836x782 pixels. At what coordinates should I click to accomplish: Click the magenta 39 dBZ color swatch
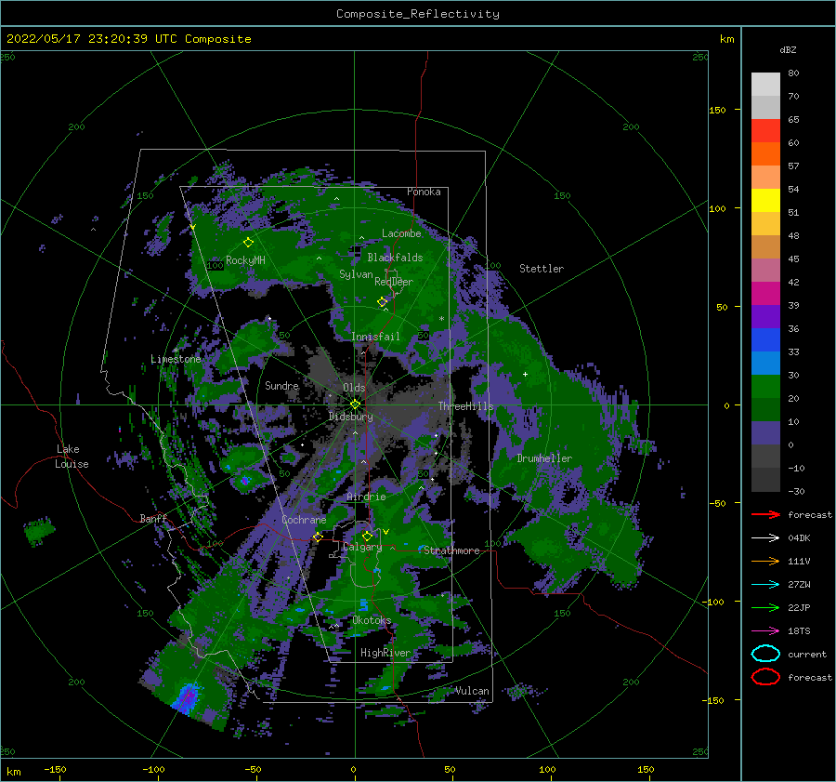[765, 293]
